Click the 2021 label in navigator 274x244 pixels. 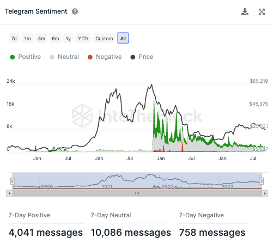[x=107, y=187]
